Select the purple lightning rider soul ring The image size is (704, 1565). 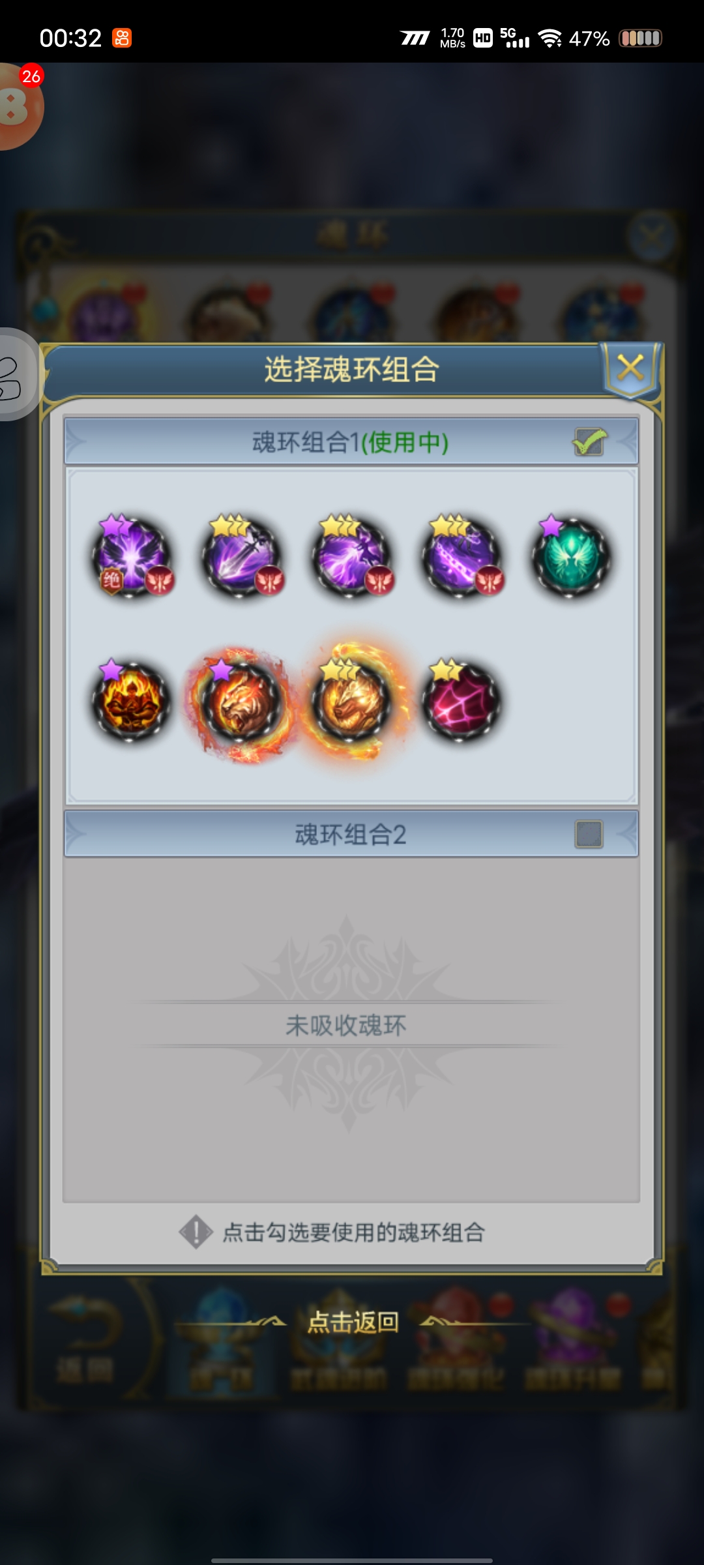(x=351, y=558)
